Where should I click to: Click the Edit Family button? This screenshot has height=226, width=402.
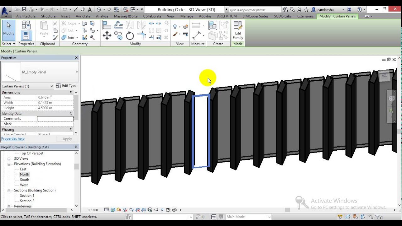238,30
